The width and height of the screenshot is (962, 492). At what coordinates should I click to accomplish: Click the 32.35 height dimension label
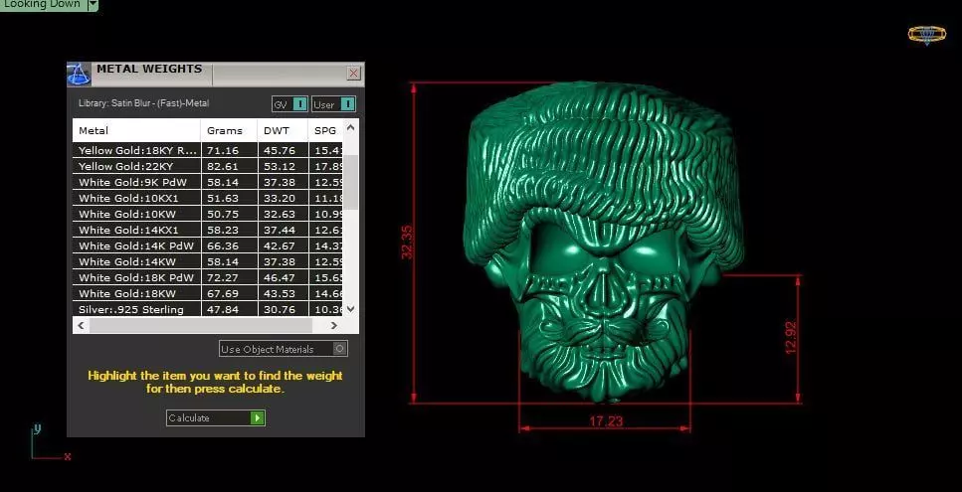[x=407, y=243]
